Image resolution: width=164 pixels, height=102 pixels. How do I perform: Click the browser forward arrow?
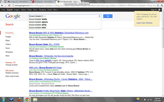(x=6, y=5)
